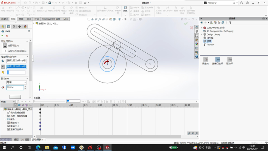The height and width of the screenshot is (151, 268).
Task: Open the MBD ribbon tab
Action: tap(66, 19)
